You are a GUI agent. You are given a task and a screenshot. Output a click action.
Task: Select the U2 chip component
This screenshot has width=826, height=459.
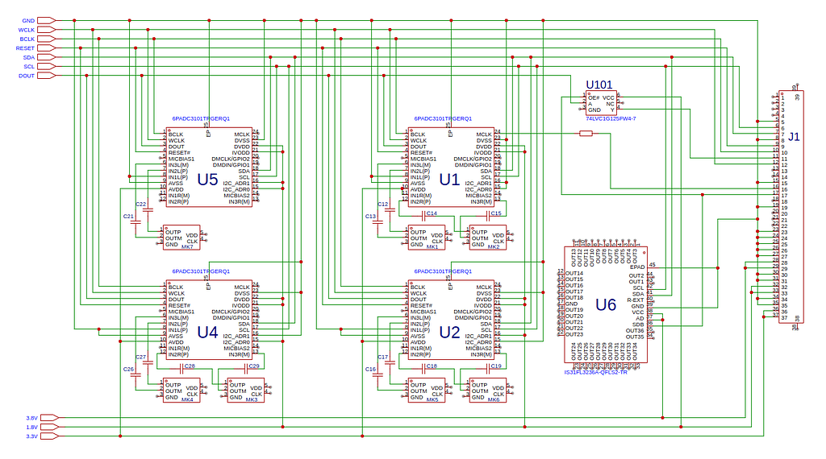451,320
